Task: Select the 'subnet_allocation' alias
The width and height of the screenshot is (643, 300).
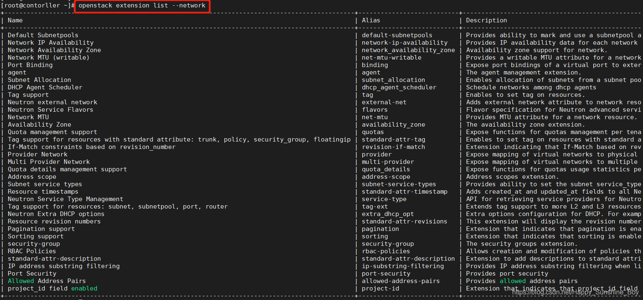Action: [393, 80]
